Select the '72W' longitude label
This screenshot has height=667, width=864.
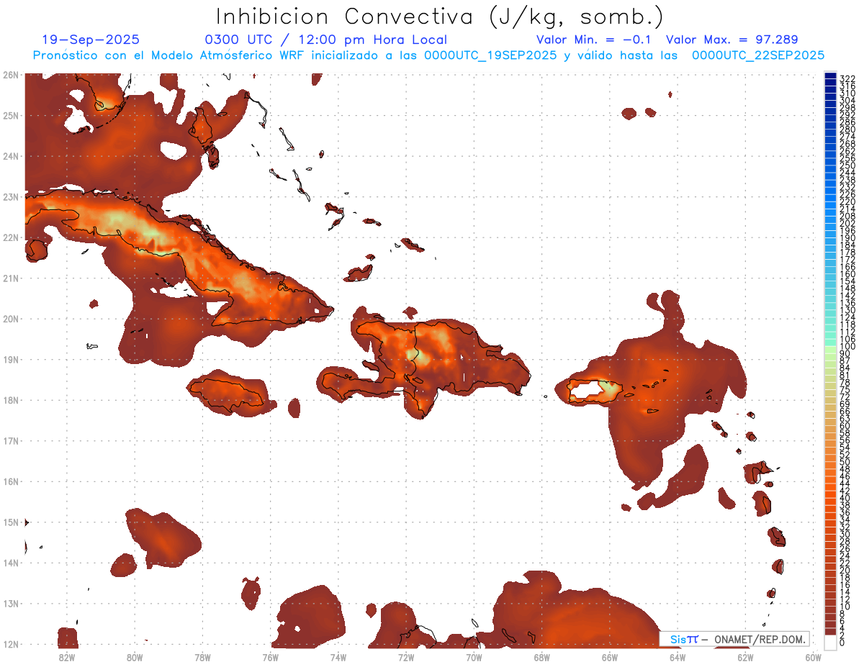pos(406,656)
